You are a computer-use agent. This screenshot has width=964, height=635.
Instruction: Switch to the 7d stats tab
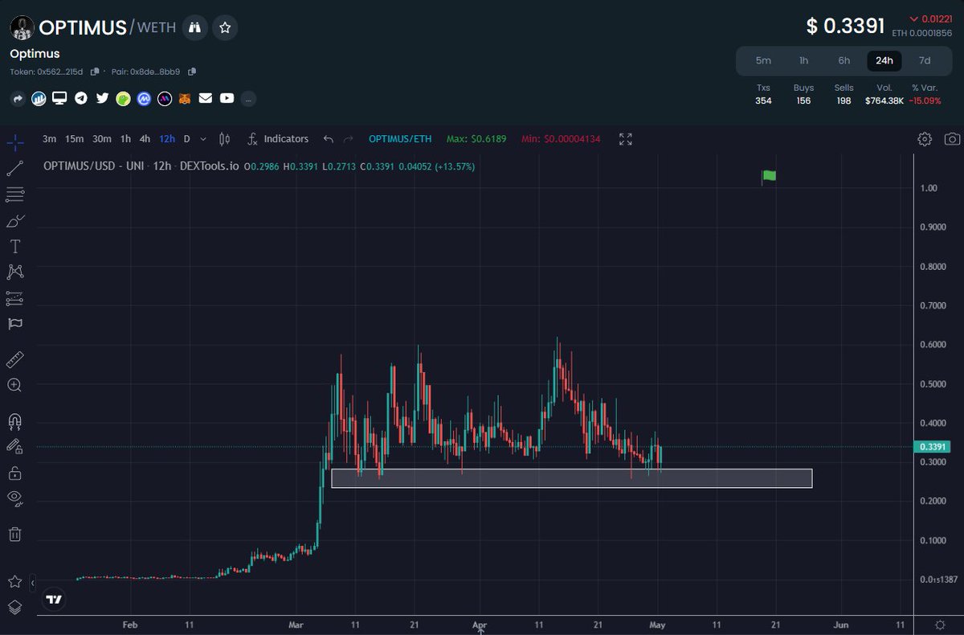pyautogui.click(x=924, y=60)
